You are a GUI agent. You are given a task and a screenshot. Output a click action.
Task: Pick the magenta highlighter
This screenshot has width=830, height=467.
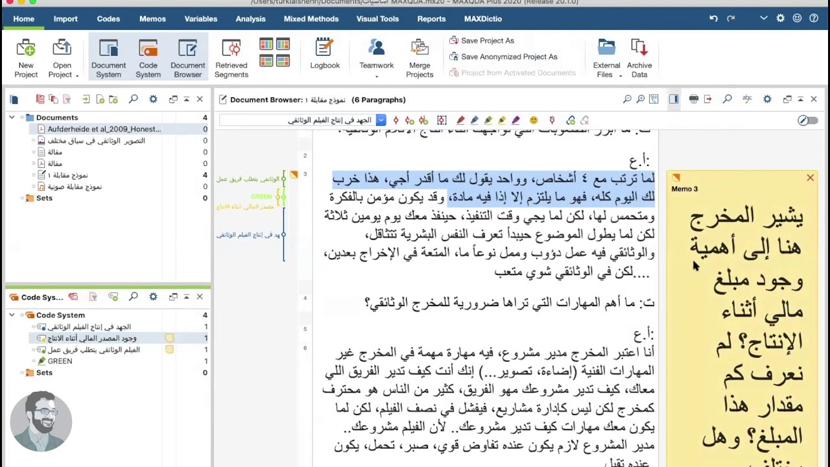[x=516, y=120]
